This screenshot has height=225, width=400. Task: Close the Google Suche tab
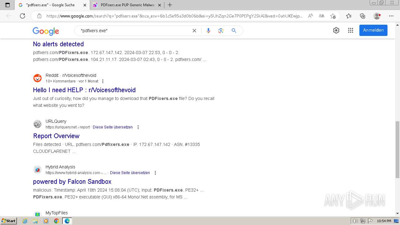85,5
